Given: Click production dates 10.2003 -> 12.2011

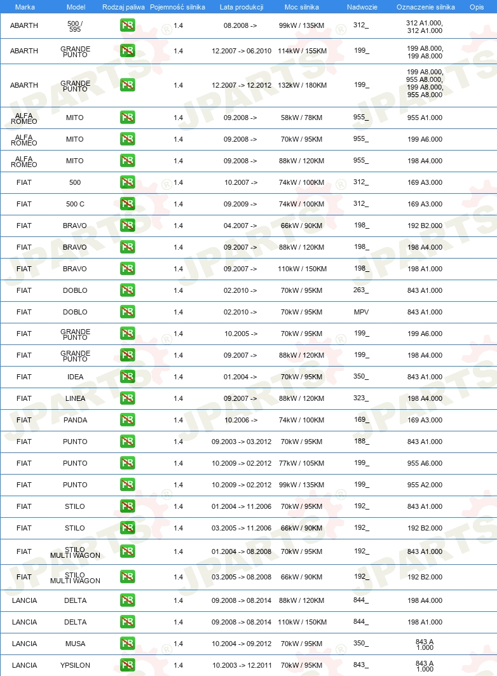Looking at the screenshot, I should pos(241,665).
